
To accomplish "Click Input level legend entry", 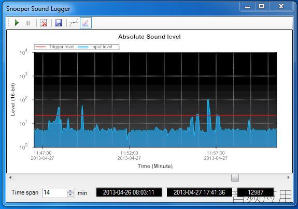I will [95, 47].
